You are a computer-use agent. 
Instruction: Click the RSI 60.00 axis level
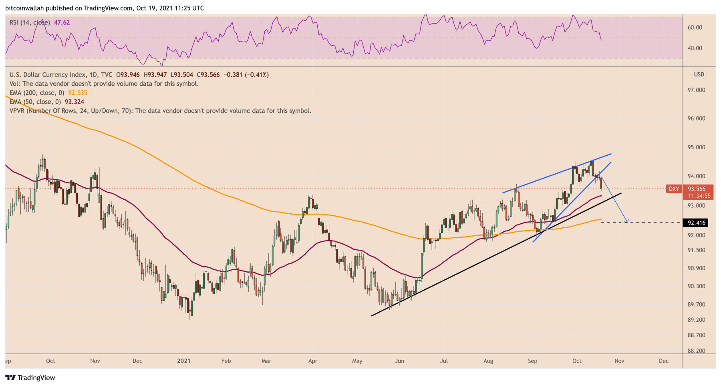coord(695,28)
